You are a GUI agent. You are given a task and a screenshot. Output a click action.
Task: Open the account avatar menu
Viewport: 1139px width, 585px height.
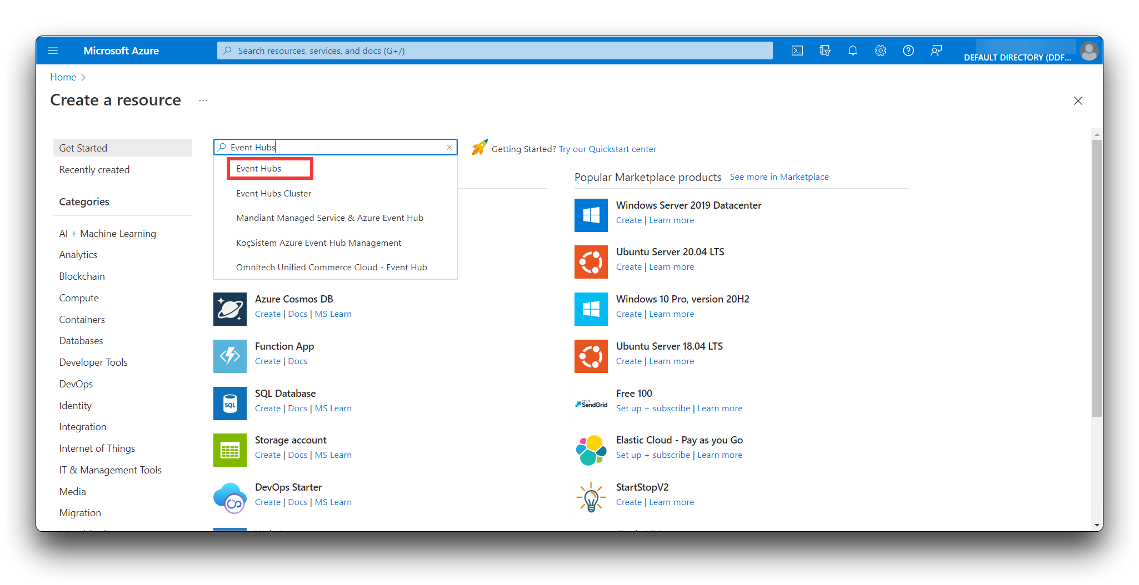(x=1089, y=51)
